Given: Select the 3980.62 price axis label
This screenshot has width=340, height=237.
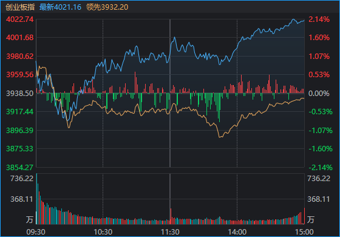Looking at the screenshot, I should 19,57.
